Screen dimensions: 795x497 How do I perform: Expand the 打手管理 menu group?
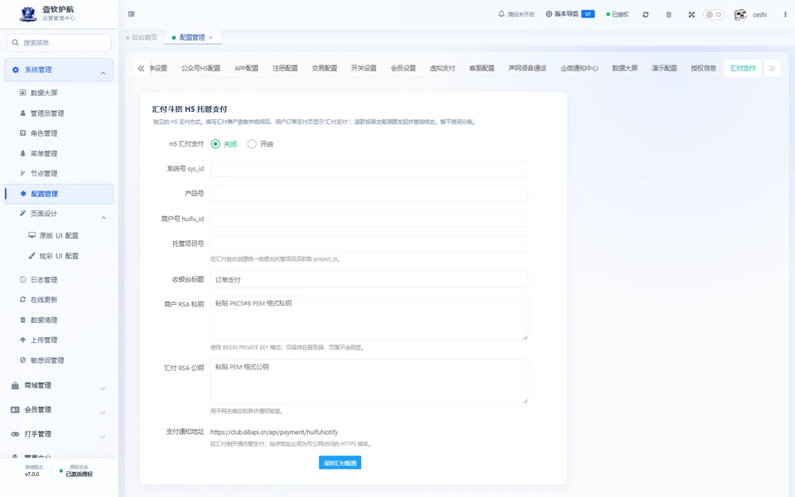pos(59,434)
